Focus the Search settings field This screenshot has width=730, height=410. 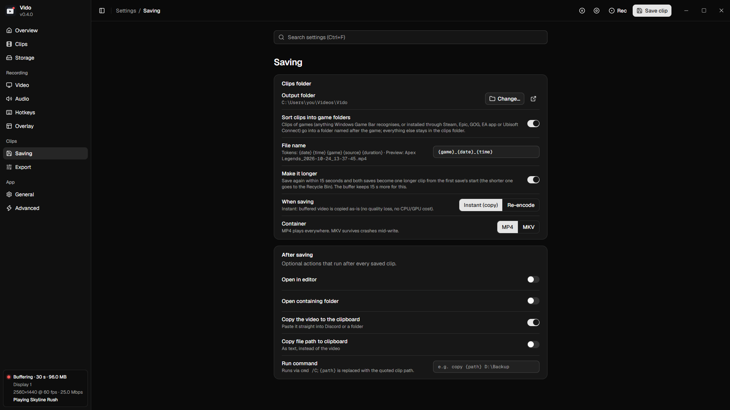tap(411, 37)
